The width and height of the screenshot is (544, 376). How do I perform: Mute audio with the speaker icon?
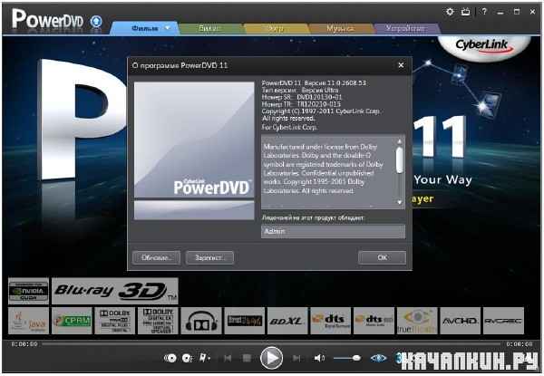pos(319,358)
